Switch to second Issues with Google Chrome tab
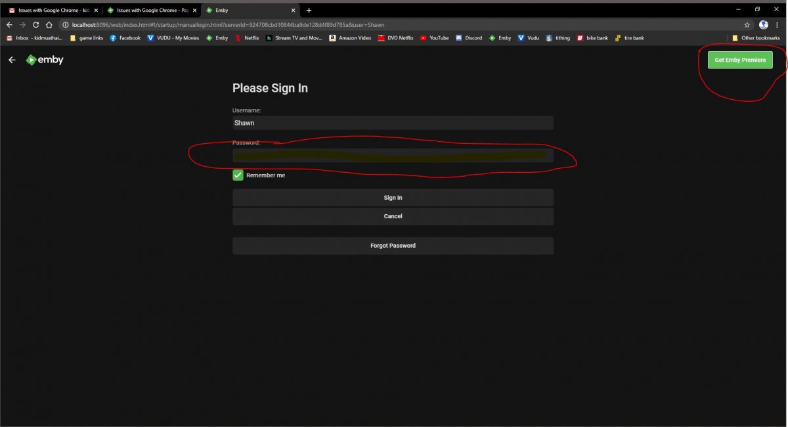 [x=151, y=11]
